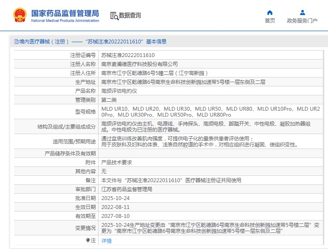Open the 详情 details link
The image size is (328, 249).
click(x=106, y=241)
